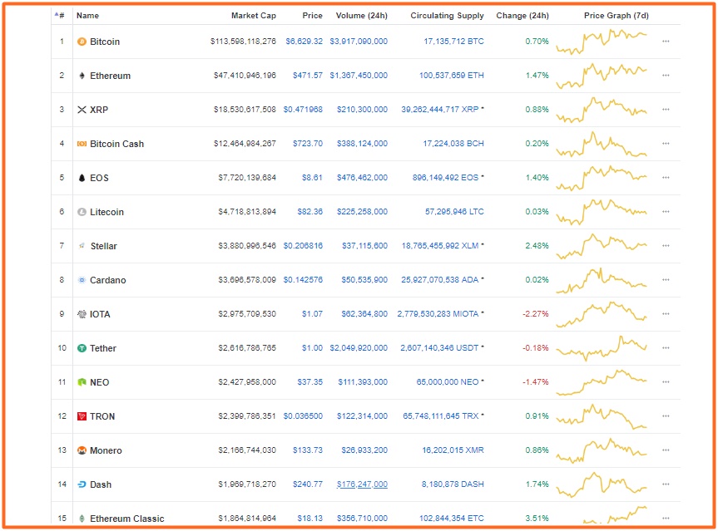Image resolution: width=718 pixels, height=531 pixels.
Task: Sort the table by Change (24h)
Action: [x=522, y=16]
